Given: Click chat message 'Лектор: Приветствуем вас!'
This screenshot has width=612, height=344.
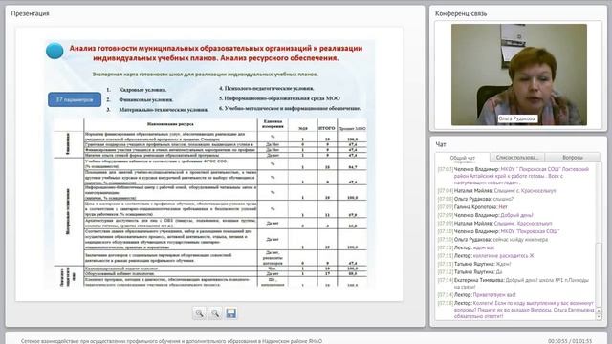Looking at the screenshot, I should [x=477, y=295].
